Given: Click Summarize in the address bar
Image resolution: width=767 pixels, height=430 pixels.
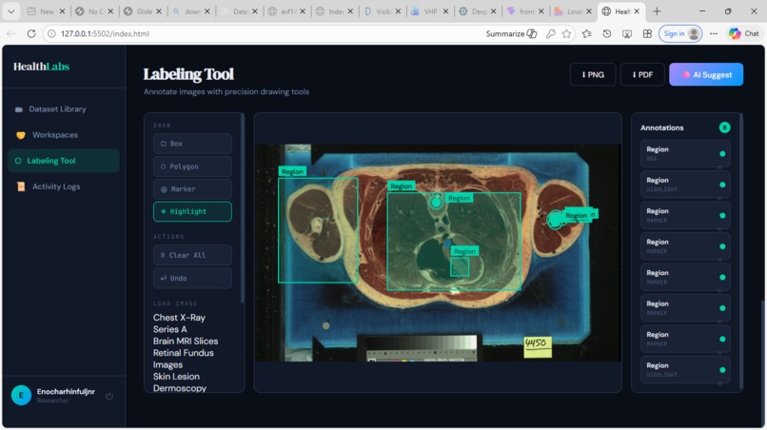Looking at the screenshot, I should pos(511,33).
